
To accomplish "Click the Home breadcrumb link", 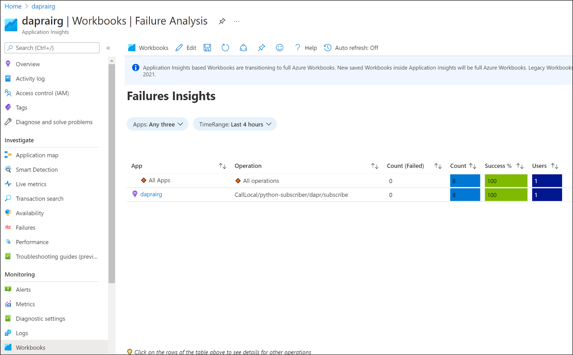I will (13, 6).
